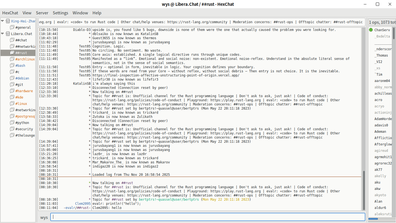Click the single-hash #networking channel icon
This screenshot has width=396, height=223.
[x=12, y=110]
